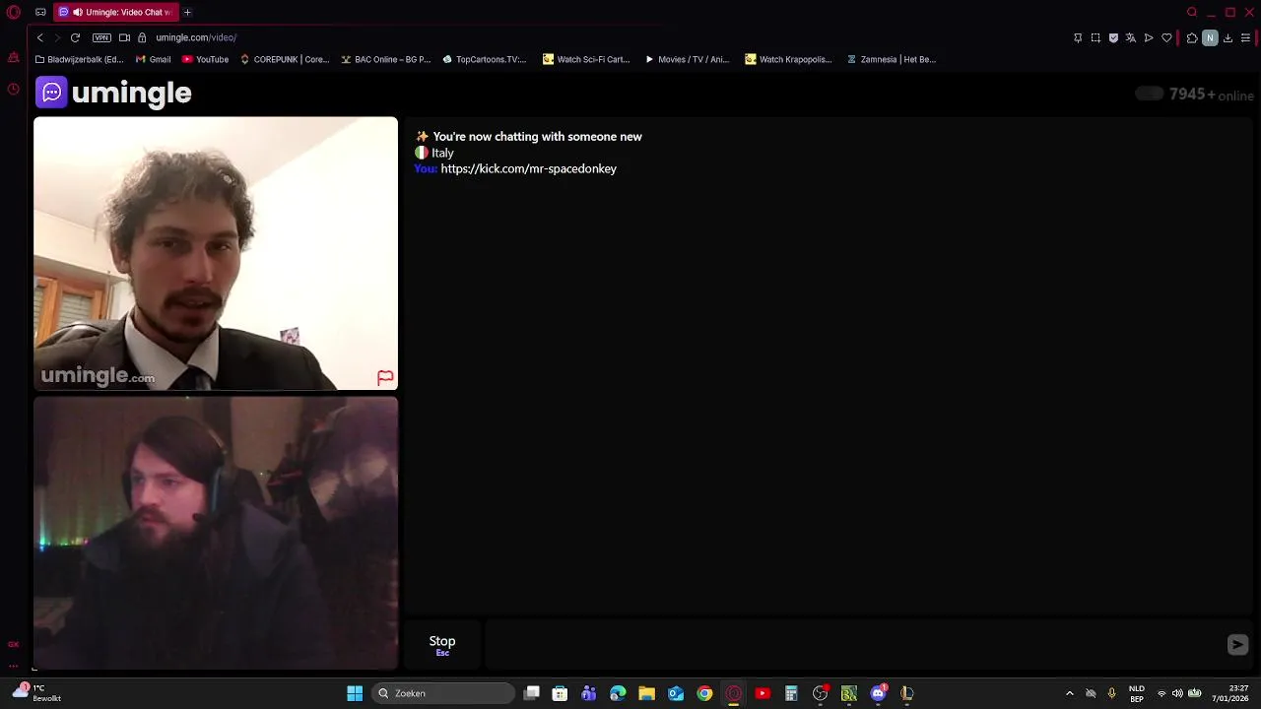Open the Opera main menu logo
Screen dimensions: 1261x709
pyautogui.click(x=14, y=13)
